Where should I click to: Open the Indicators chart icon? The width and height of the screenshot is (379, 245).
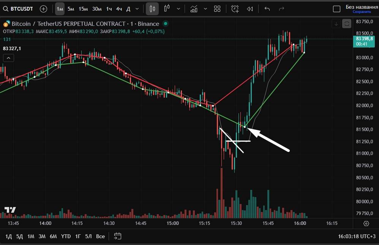point(194,8)
